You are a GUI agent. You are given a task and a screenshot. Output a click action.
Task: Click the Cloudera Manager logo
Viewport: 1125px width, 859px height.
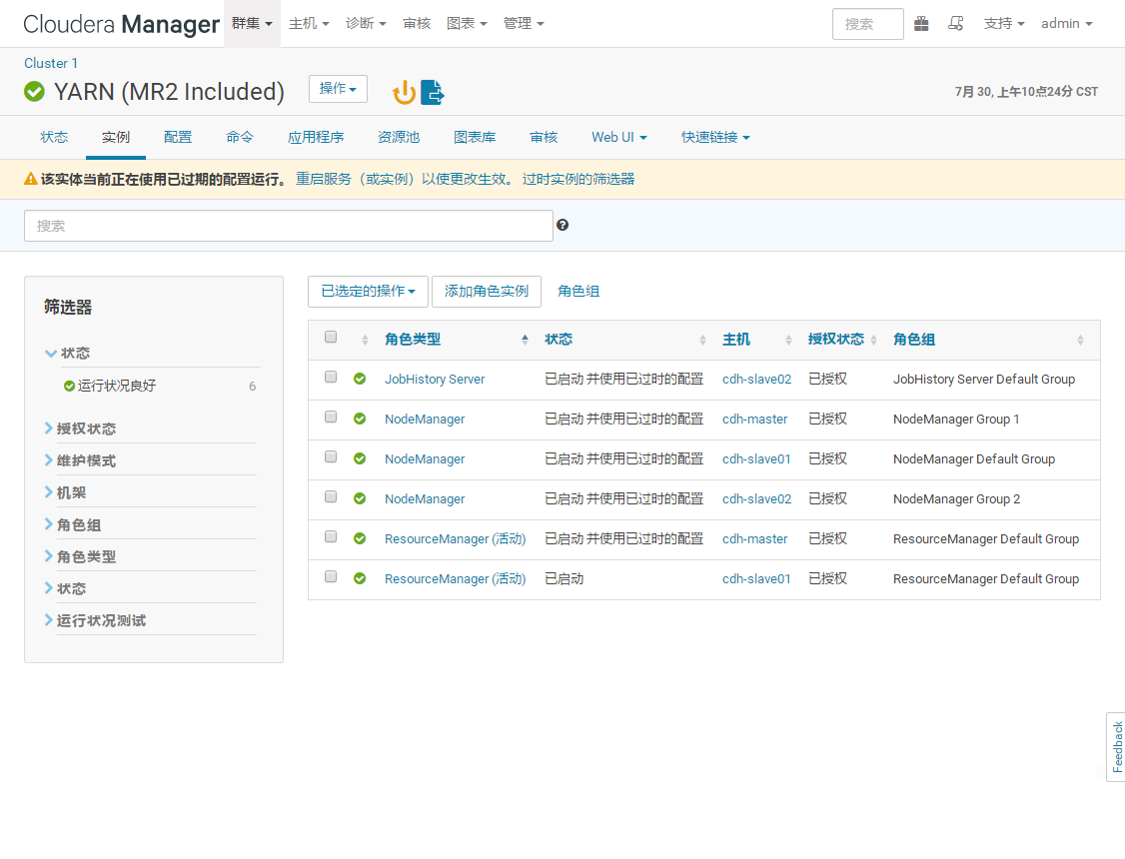pos(121,24)
